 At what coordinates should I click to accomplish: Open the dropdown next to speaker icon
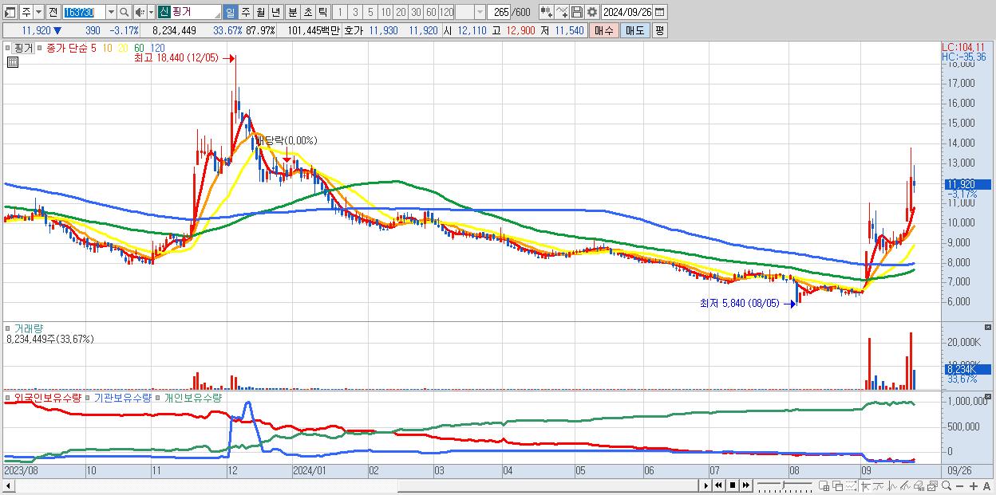[x=151, y=12]
